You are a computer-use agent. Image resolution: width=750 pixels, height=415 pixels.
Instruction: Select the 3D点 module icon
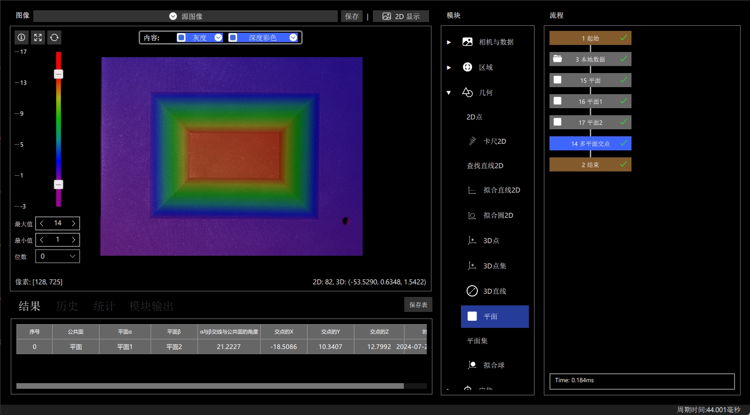(472, 240)
